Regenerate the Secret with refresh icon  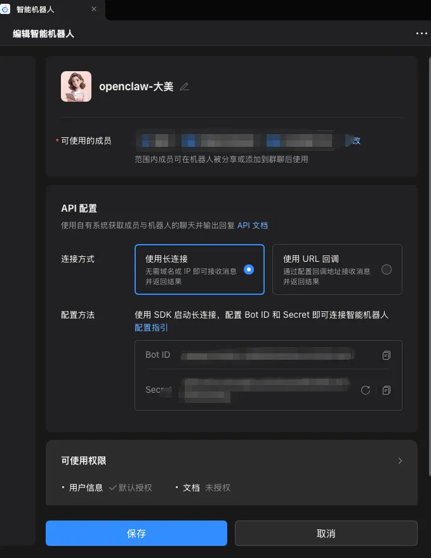coord(365,390)
